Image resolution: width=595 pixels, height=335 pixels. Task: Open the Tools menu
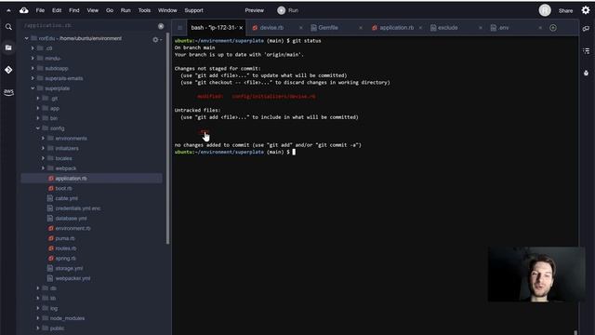[x=144, y=10]
